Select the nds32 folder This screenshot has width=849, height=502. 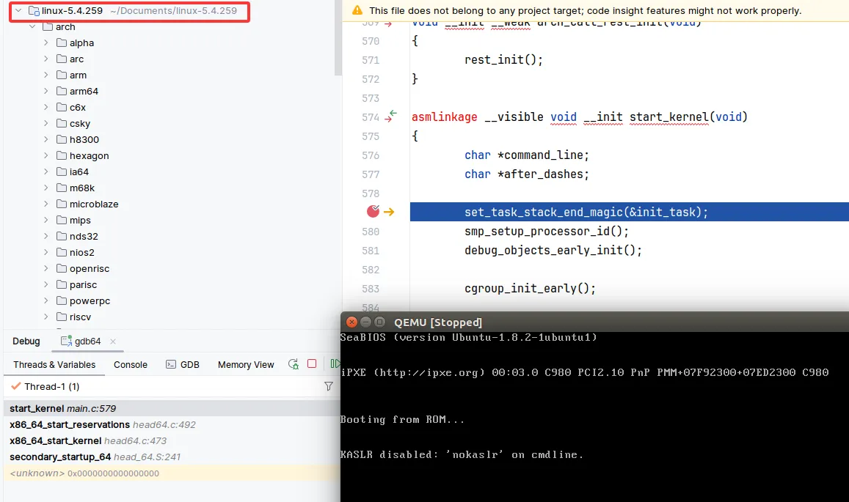(84, 237)
